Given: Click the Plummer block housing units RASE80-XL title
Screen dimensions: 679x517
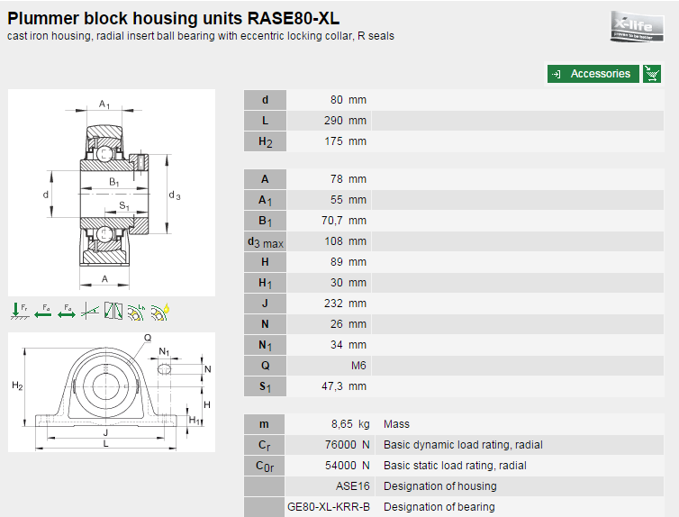Looking at the screenshot, I should click(174, 18).
